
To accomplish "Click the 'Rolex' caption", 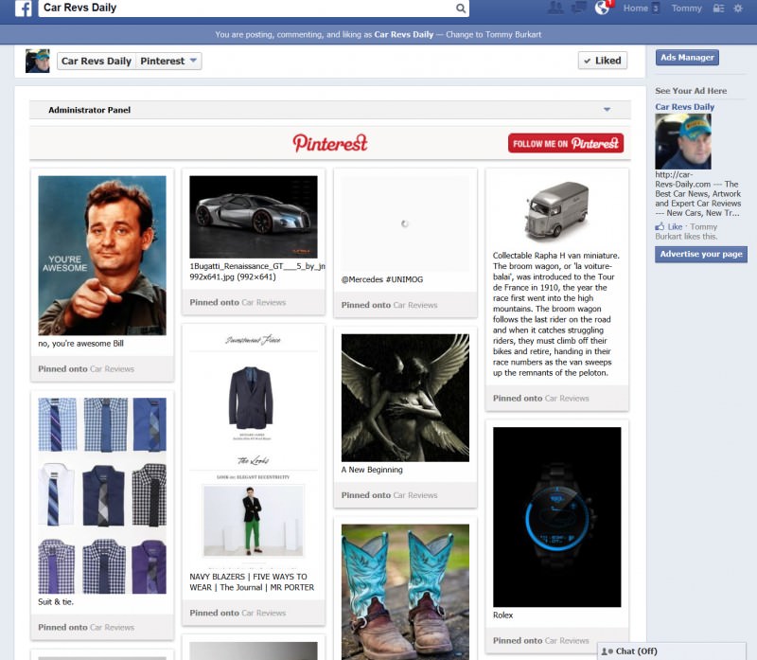I will 502,615.
